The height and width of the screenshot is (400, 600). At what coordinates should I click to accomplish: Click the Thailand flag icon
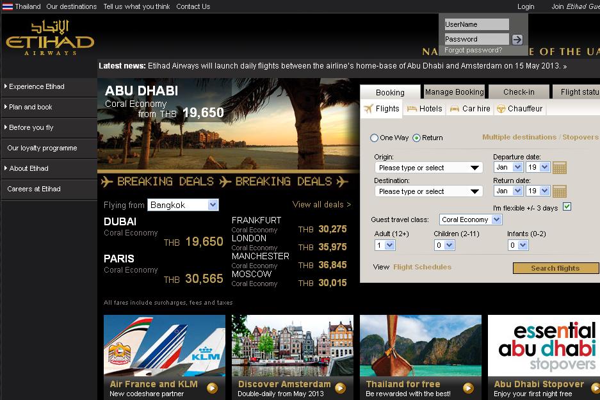[8, 6]
